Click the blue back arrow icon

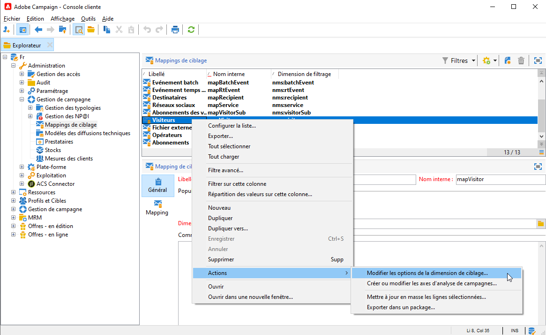click(x=38, y=30)
